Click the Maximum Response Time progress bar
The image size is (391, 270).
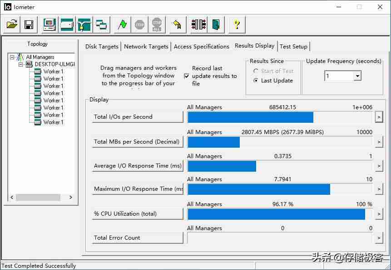click(280, 189)
